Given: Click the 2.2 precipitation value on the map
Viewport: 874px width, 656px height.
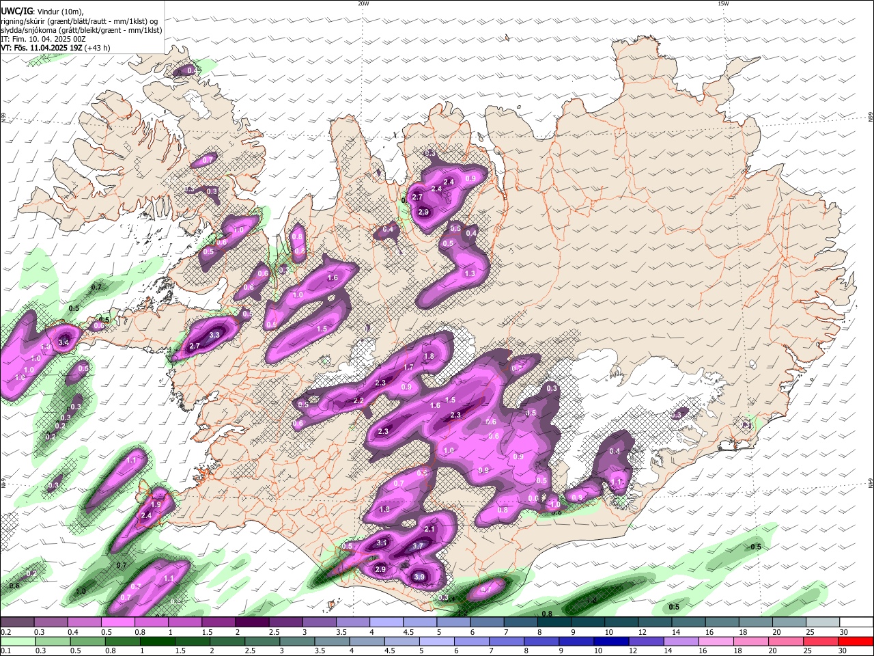Looking at the screenshot, I should click(358, 400).
